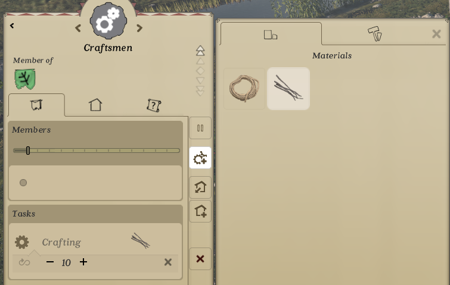Go to previous group with left chevron
The image size is (450, 285).
click(x=77, y=28)
